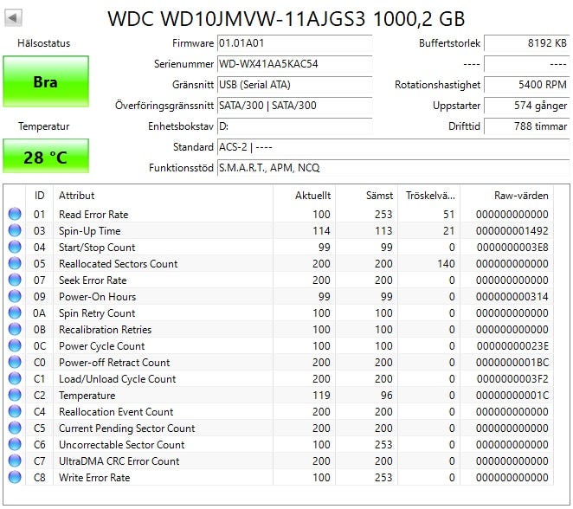Click the Serienummer field value

294,64
